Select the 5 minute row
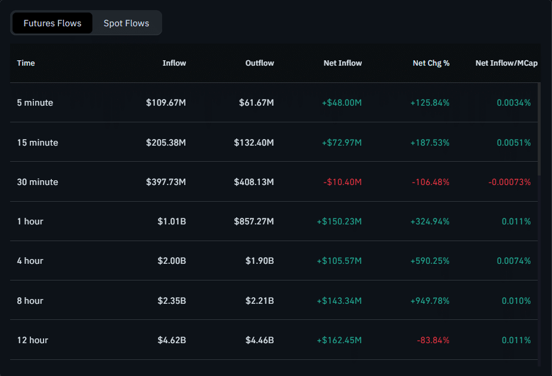The image size is (552, 376). click(35, 103)
